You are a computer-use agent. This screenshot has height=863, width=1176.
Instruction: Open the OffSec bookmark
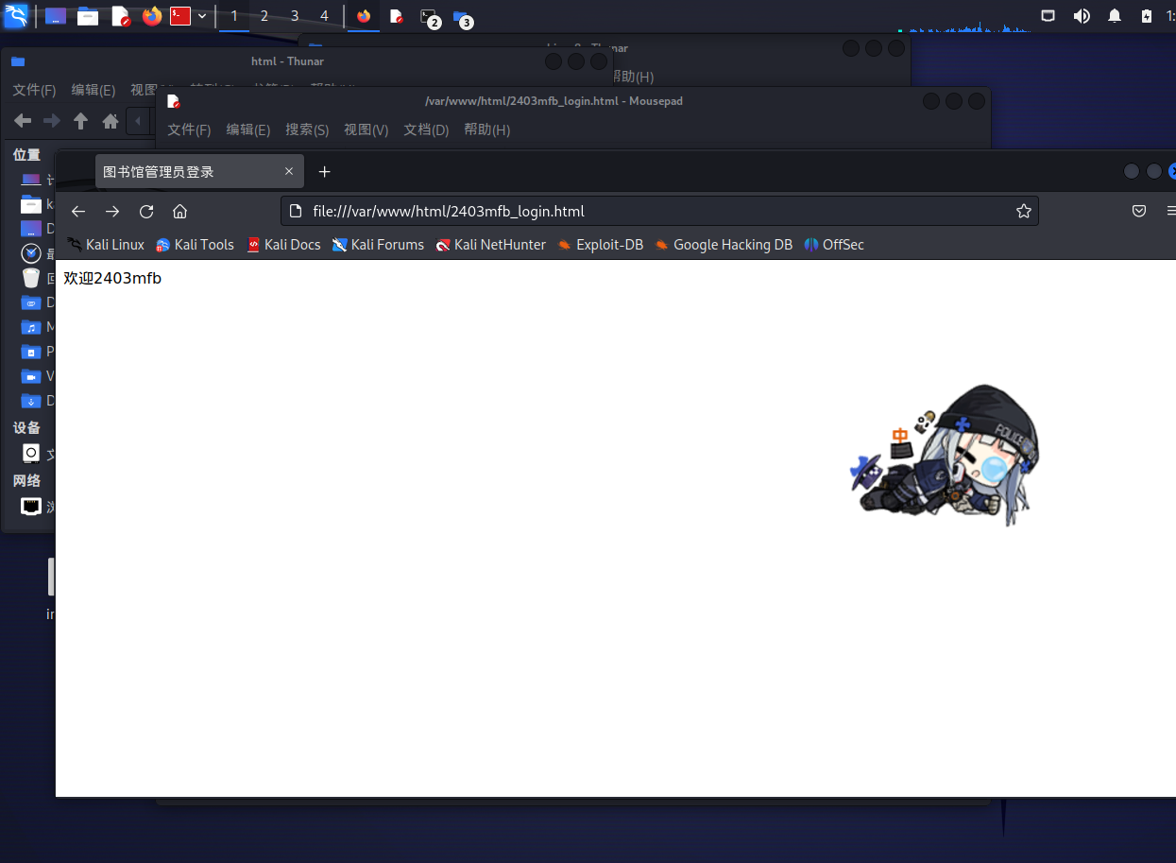tap(833, 244)
